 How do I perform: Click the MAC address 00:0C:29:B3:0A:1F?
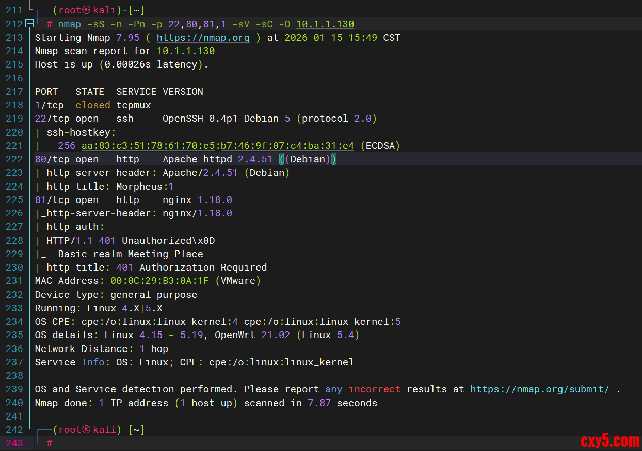pos(159,281)
